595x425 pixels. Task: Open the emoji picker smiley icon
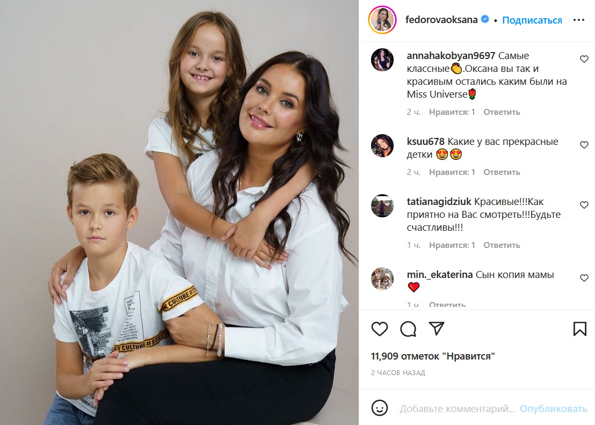(380, 408)
